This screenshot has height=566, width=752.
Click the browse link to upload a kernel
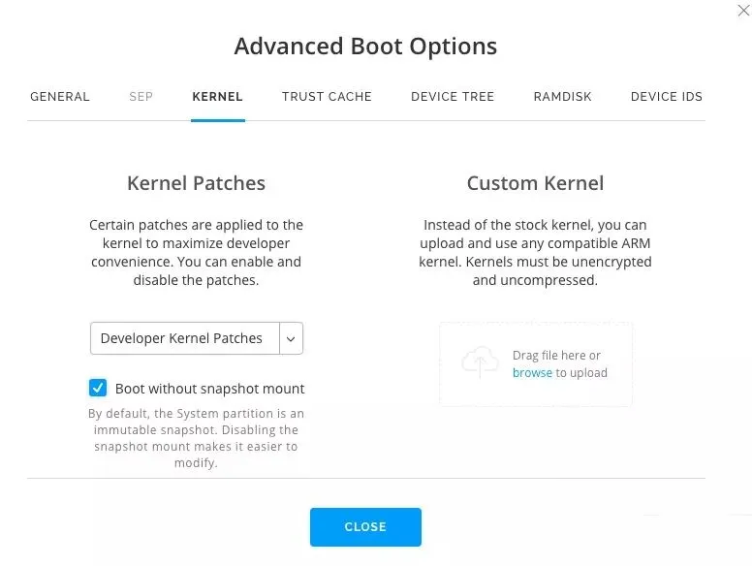pos(532,372)
